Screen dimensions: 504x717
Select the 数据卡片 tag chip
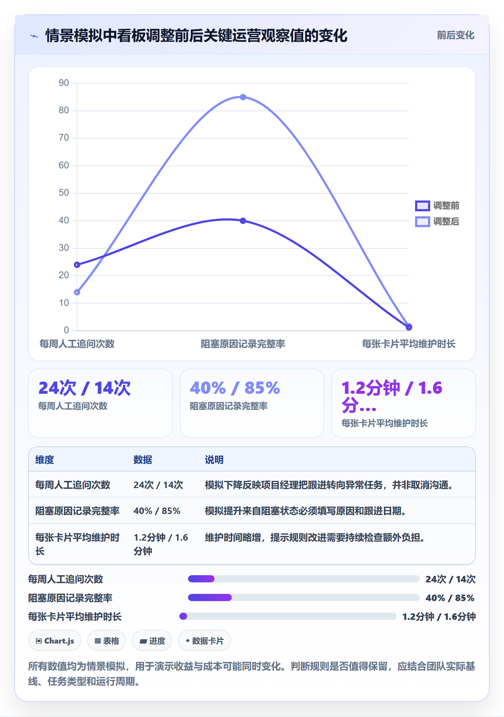click(x=204, y=641)
